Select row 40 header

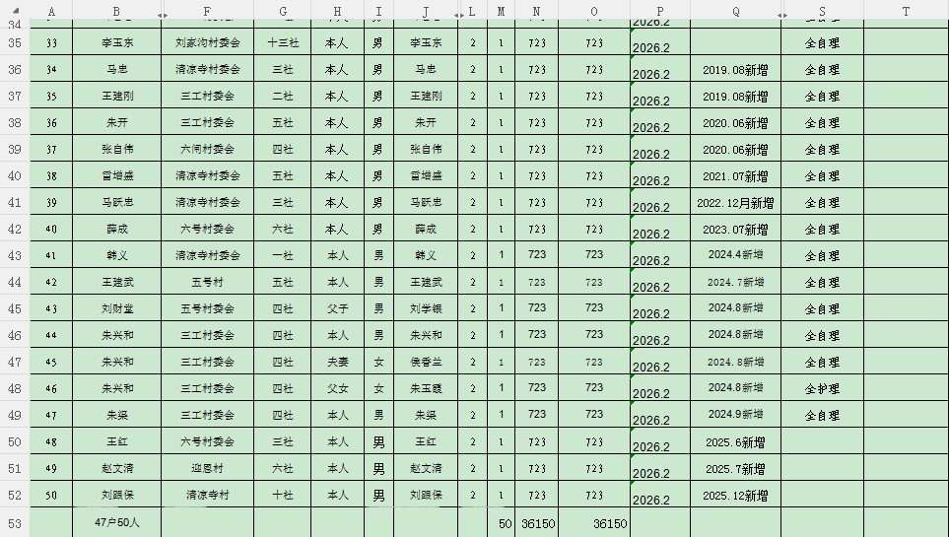(x=14, y=176)
